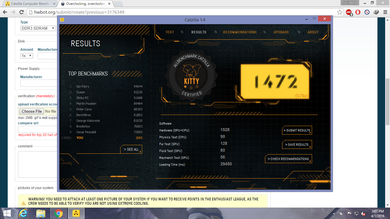Close the Catzilla 1.4 window

[325, 19]
